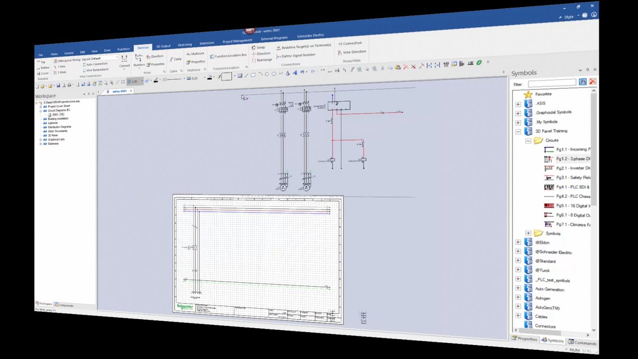Select Pg1.2 - 3 phase circuit symbol
This screenshot has height=359, width=638.
coord(568,159)
